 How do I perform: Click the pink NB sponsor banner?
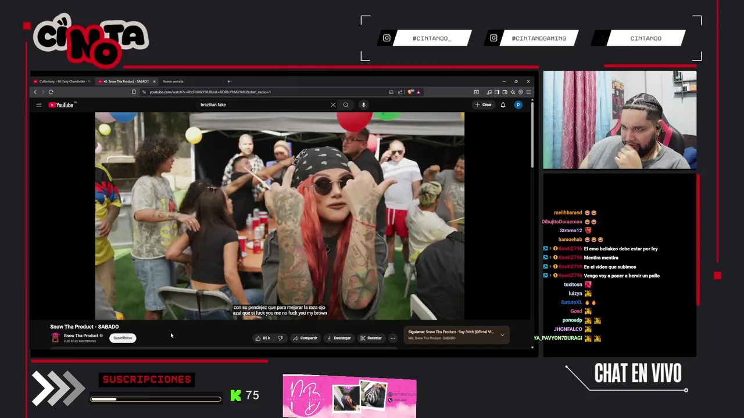(x=349, y=397)
